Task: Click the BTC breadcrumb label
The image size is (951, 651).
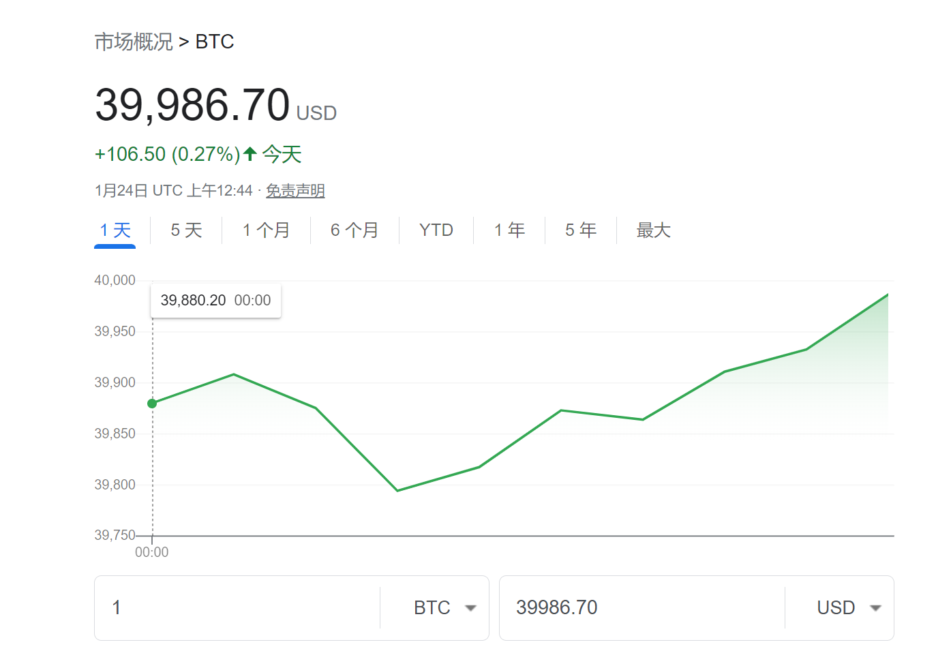Action: coord(215,42)
